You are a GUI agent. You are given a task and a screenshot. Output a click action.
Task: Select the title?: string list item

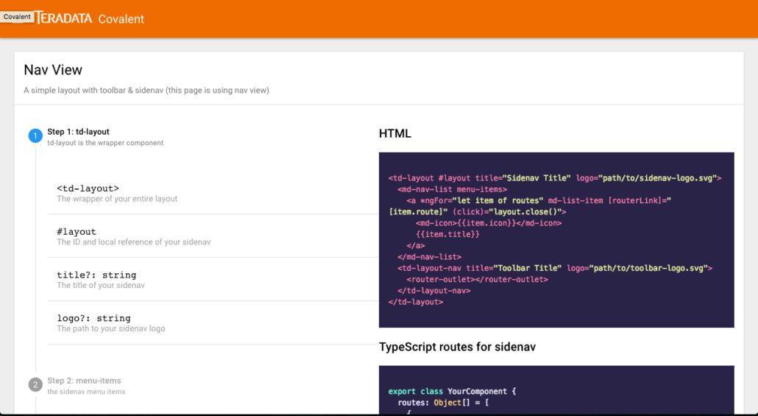(213, 279)
